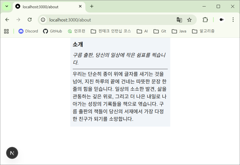Screen dimensions: 240x165
Task: Expand the Java bookmarks folder
Action: [179, 31]
